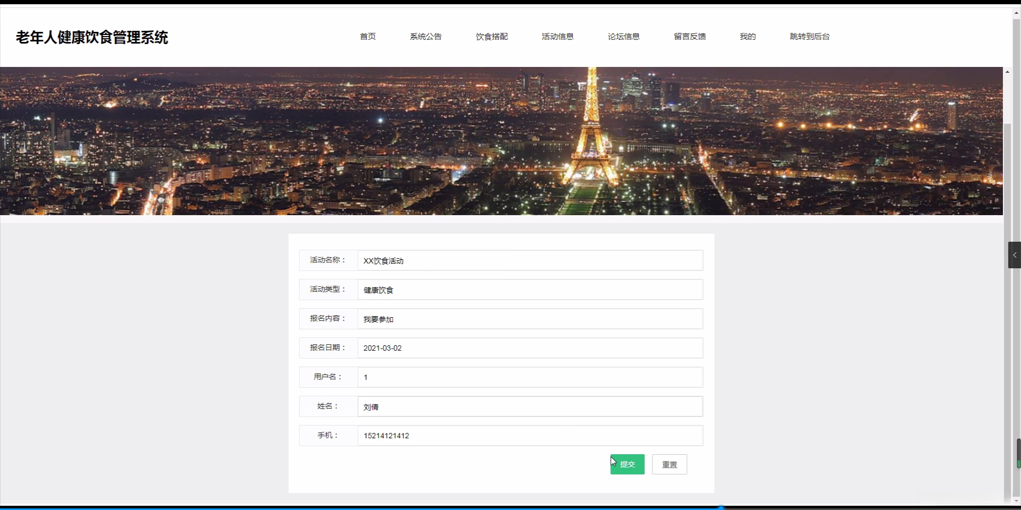Click the 活动名称 label text
The height and width of the screenshot is (510, 1021).
pos(328,260)
